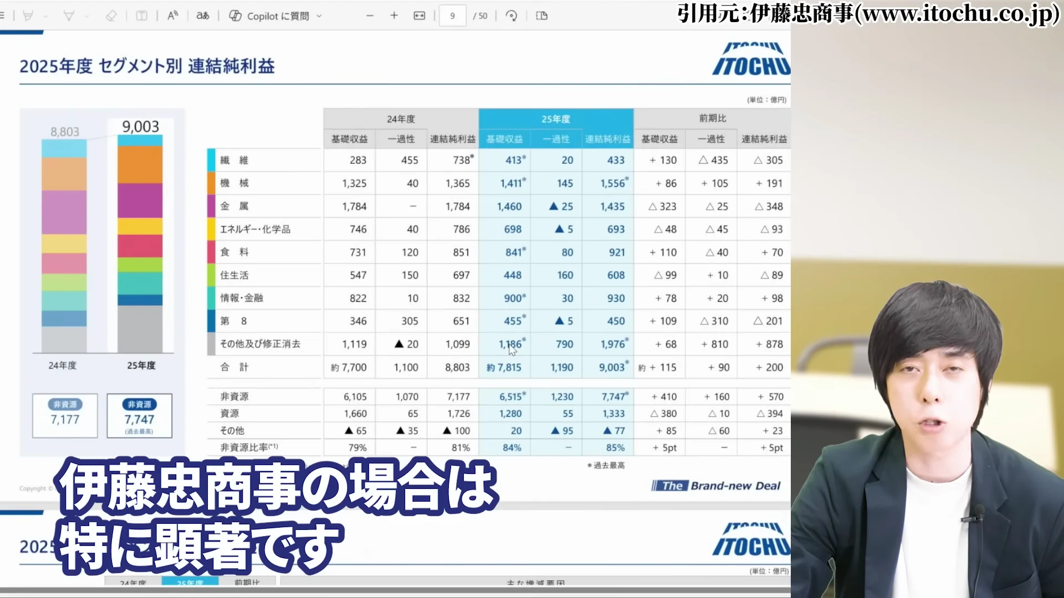Image resolution: width=1064 pixels, height=598 pixels.
Task: Click the translate (aあ) icon
Action: pos(203,16)
